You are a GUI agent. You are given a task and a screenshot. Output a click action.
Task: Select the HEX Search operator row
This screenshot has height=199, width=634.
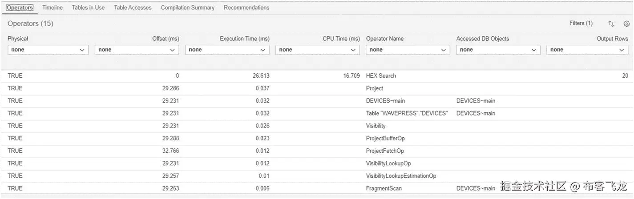[381, 76]
